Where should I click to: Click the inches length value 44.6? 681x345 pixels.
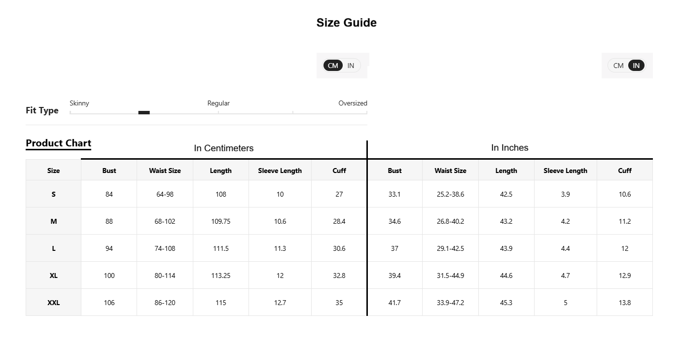tap(506, 276)
